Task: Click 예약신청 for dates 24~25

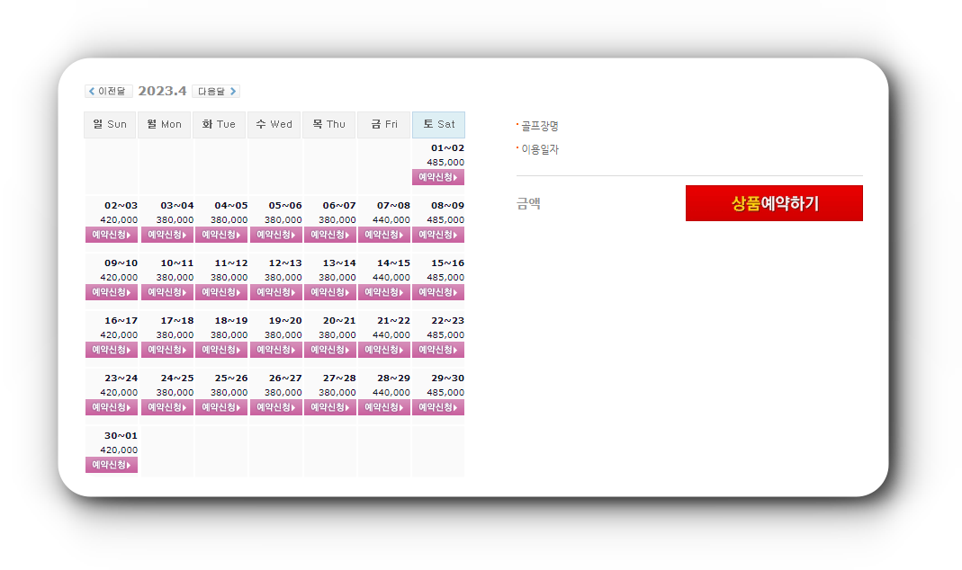Action: [x=166, y=407]
